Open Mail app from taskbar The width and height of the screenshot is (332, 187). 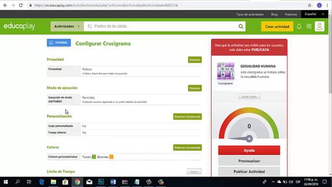point(89,182)
